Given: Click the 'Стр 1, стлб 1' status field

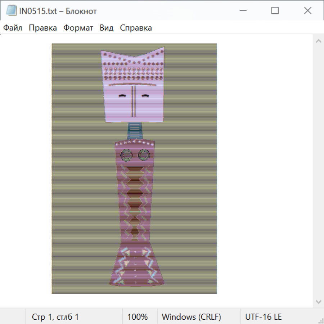Looking at the screenshot, I should coord(55,317).
